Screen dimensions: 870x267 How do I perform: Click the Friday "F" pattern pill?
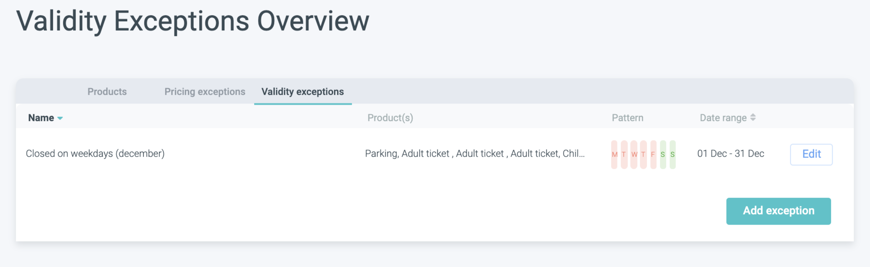click(x=653, y=154)
